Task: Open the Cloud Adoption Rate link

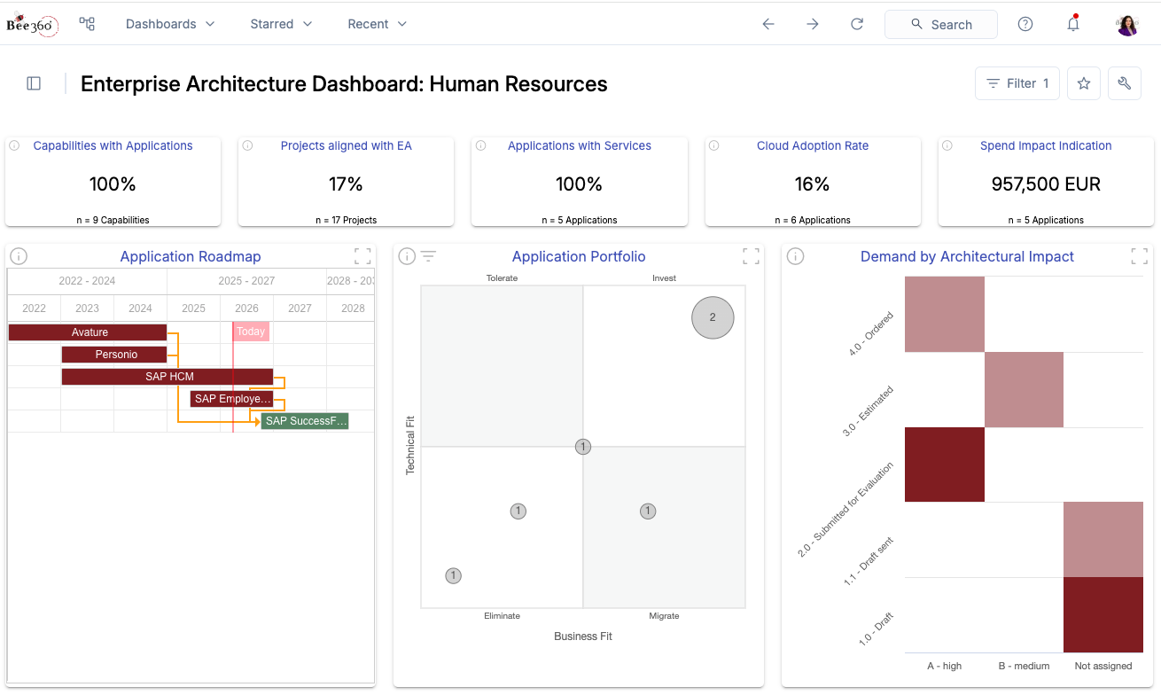Action: [812, 145]
